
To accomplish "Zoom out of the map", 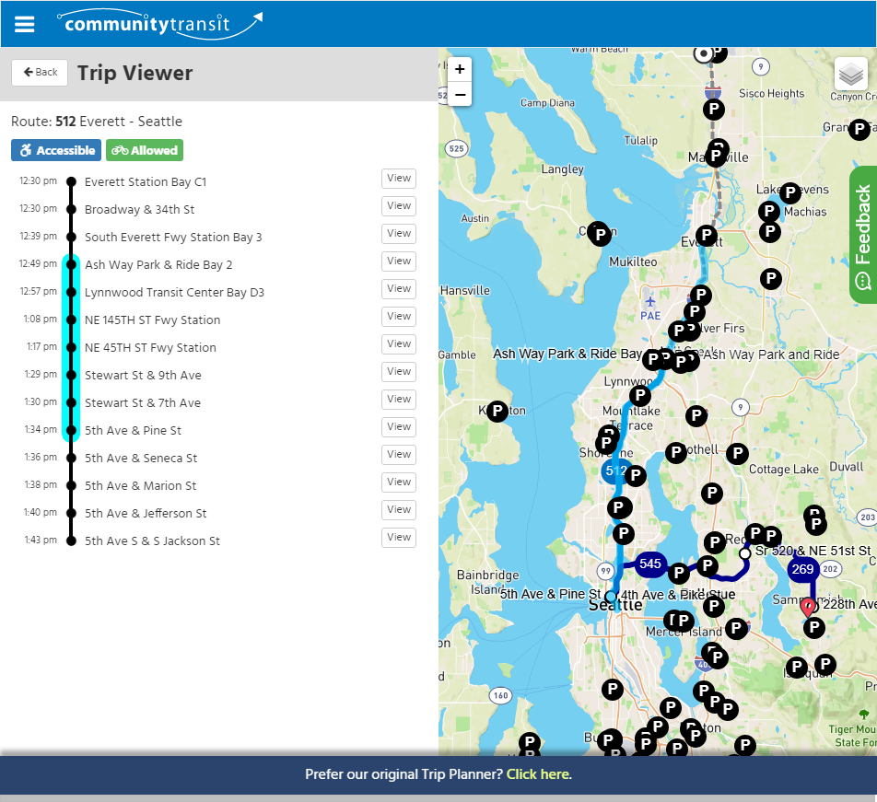I will 460,94.
